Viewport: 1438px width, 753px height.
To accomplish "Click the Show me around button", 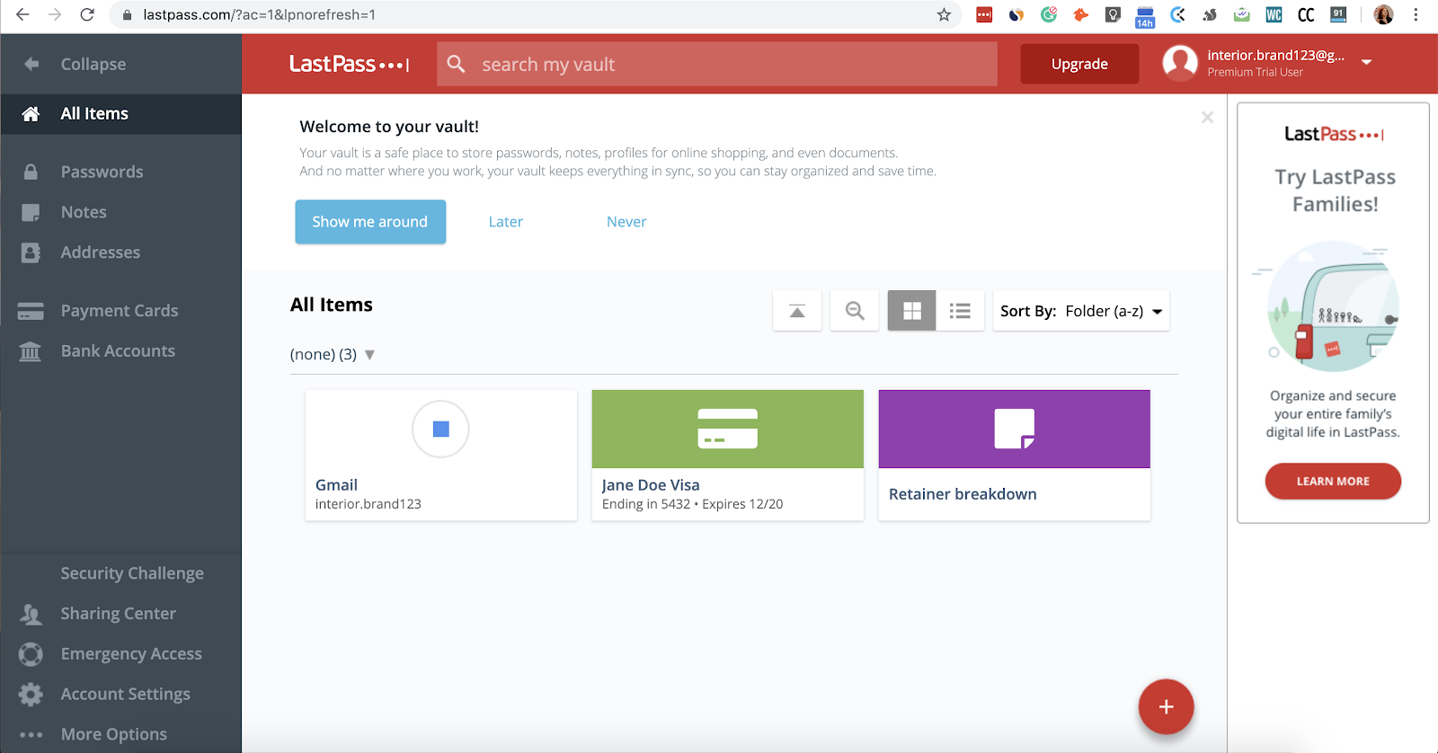I will 370,222.
